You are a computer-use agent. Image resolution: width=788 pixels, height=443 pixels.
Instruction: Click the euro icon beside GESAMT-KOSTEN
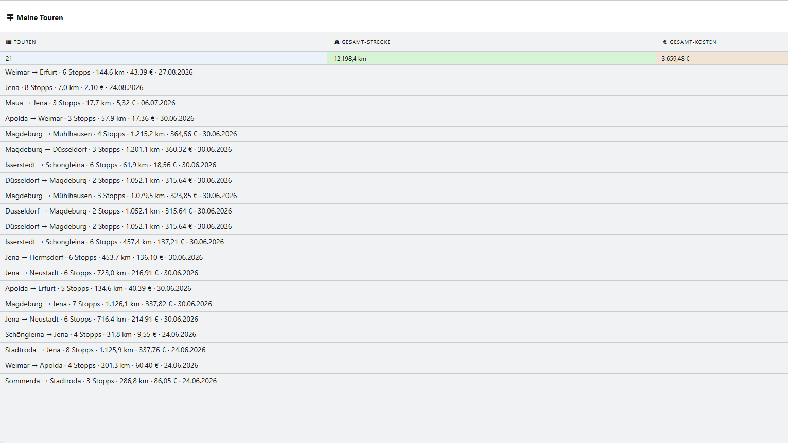pos(664,42)
